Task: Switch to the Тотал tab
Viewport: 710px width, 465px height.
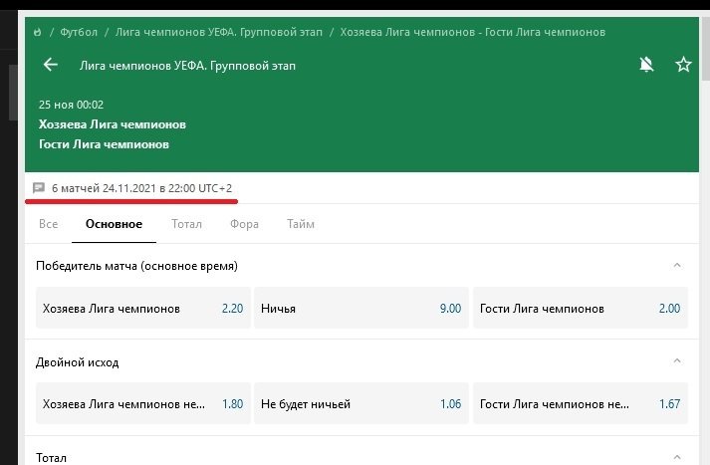Action: 186,224
